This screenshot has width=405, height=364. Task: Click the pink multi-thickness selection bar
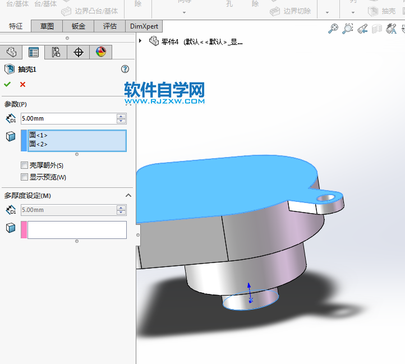[x=24, y=229]
